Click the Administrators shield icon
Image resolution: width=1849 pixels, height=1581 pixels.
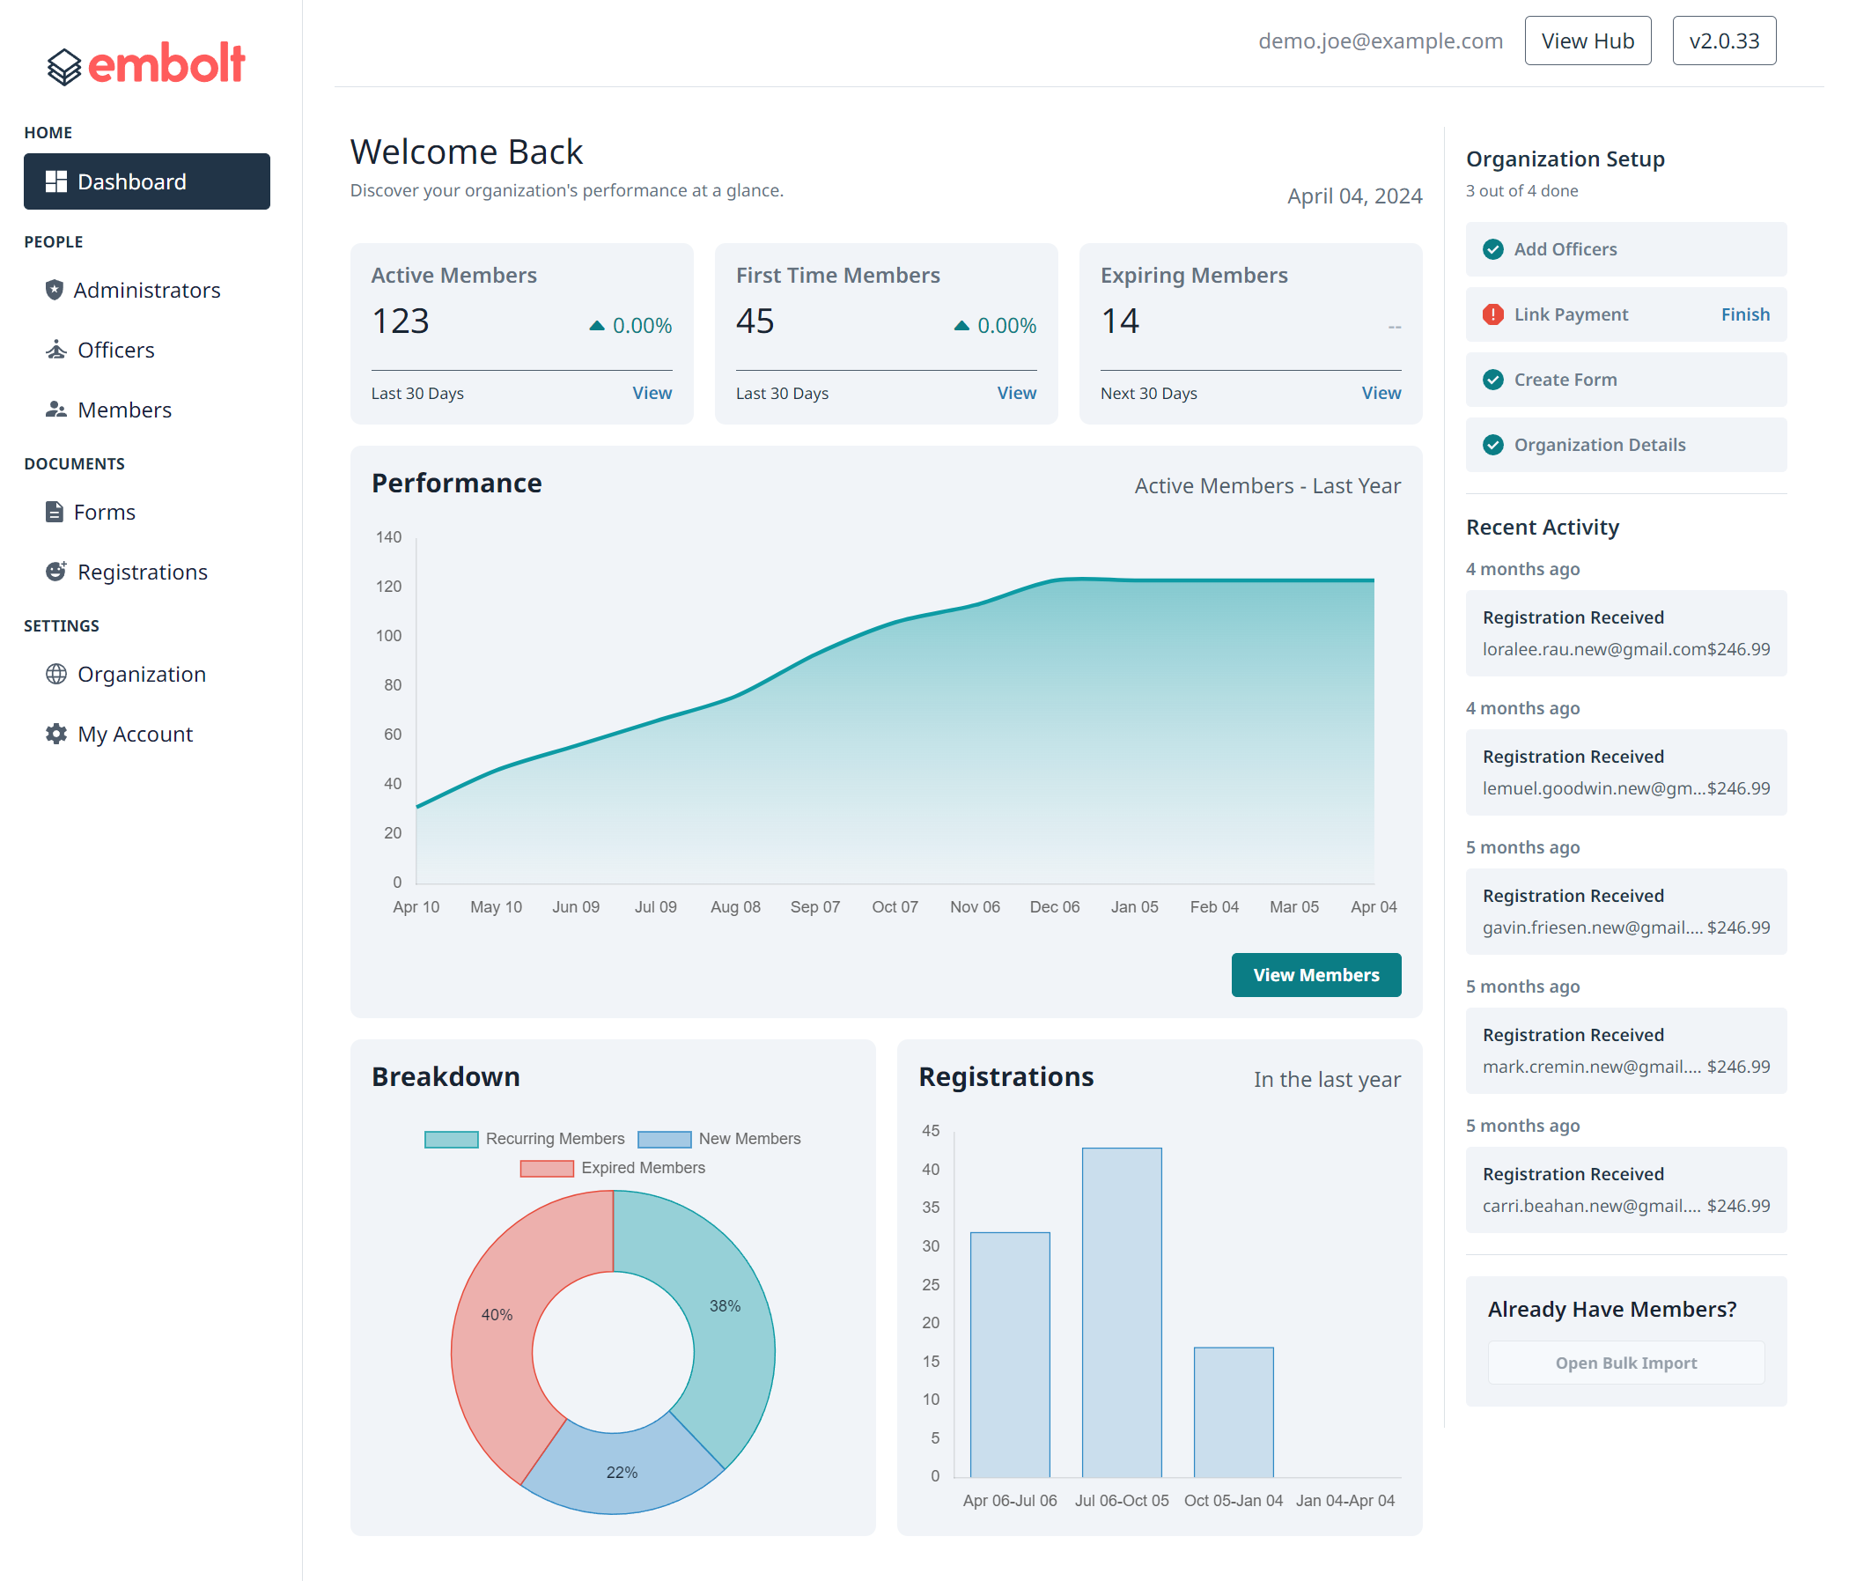[x=55, y=290]
